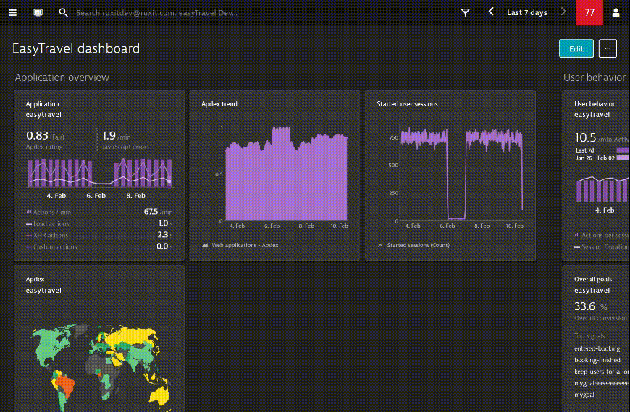Screen dimensions: 630x412
Task: Open the user account profile icon
Action: [x=616, y=12]
